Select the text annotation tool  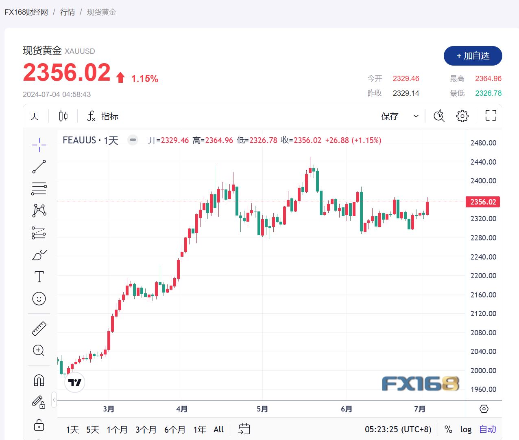39,277
